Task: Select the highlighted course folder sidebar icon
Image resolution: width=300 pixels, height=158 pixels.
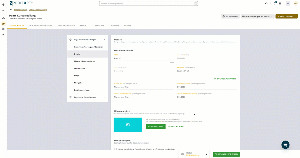Action: click(3, 24)
